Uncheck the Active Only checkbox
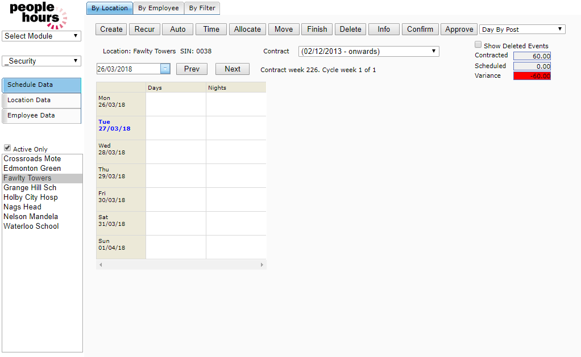This screenshot has height=357, width=581. click(7, 148)
